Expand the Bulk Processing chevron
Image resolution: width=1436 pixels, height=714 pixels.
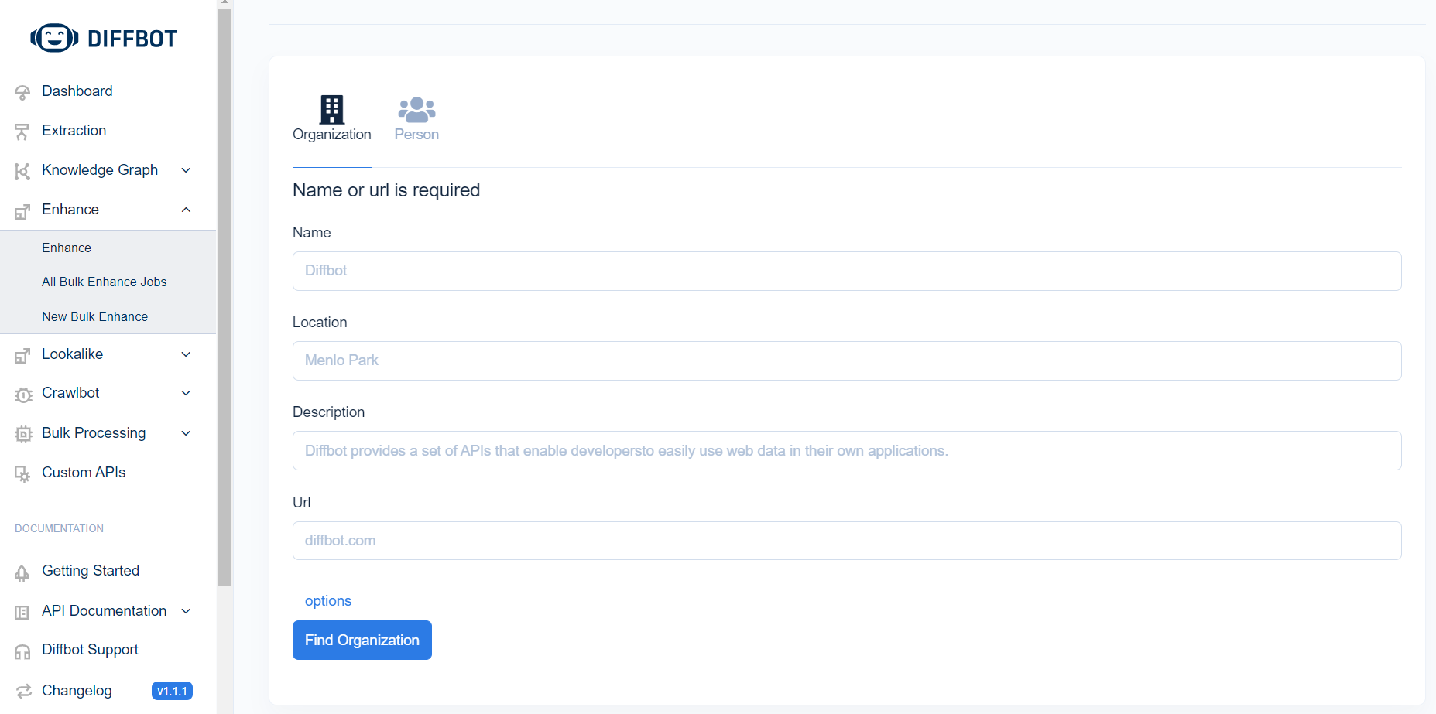coord(186,433)
